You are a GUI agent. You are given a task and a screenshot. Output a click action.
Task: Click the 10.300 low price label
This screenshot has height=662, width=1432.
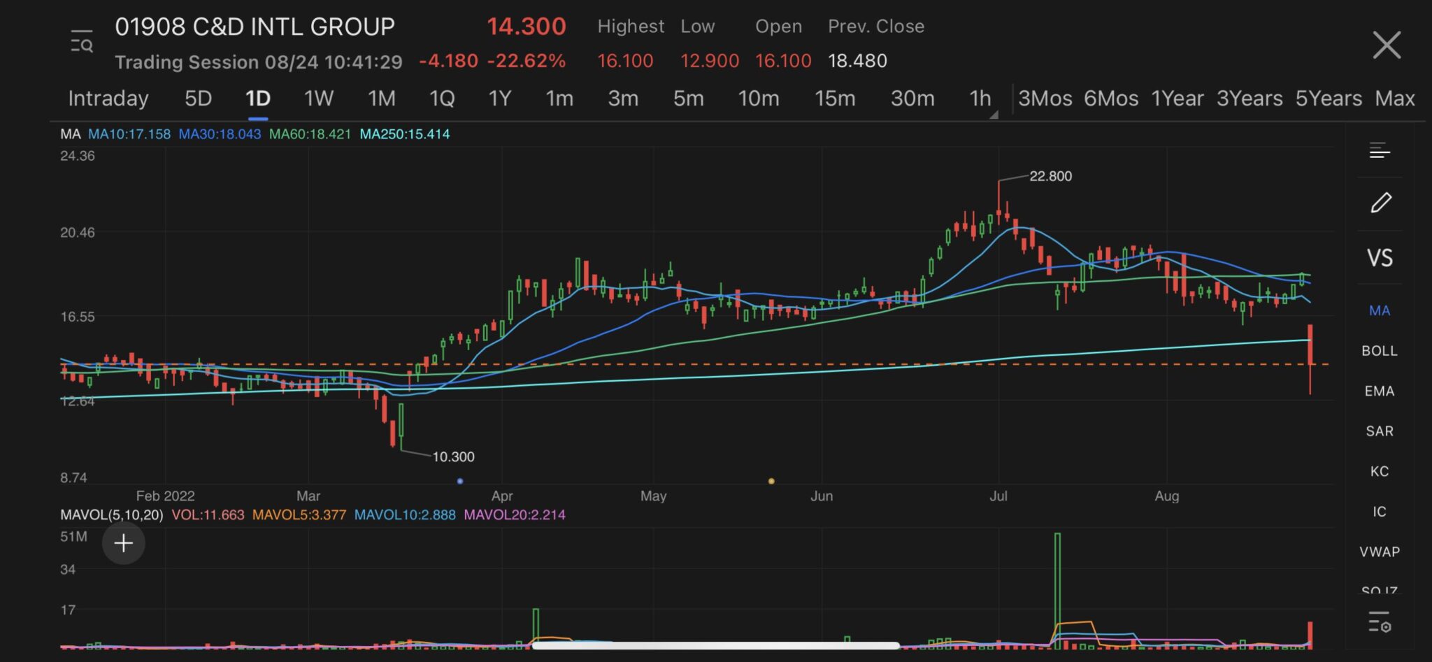[453, 457]
